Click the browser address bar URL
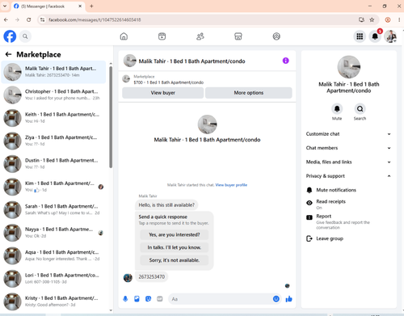 point(95,19)
